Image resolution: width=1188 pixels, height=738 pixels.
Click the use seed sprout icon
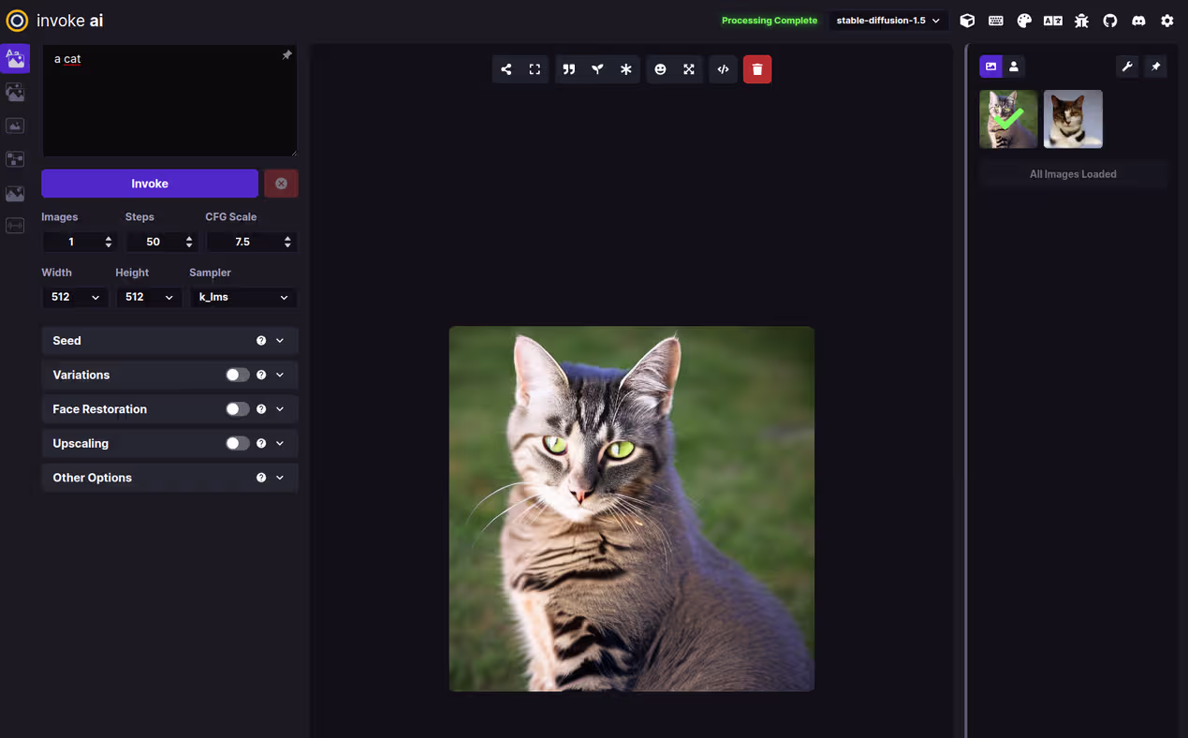coord(597,69)
